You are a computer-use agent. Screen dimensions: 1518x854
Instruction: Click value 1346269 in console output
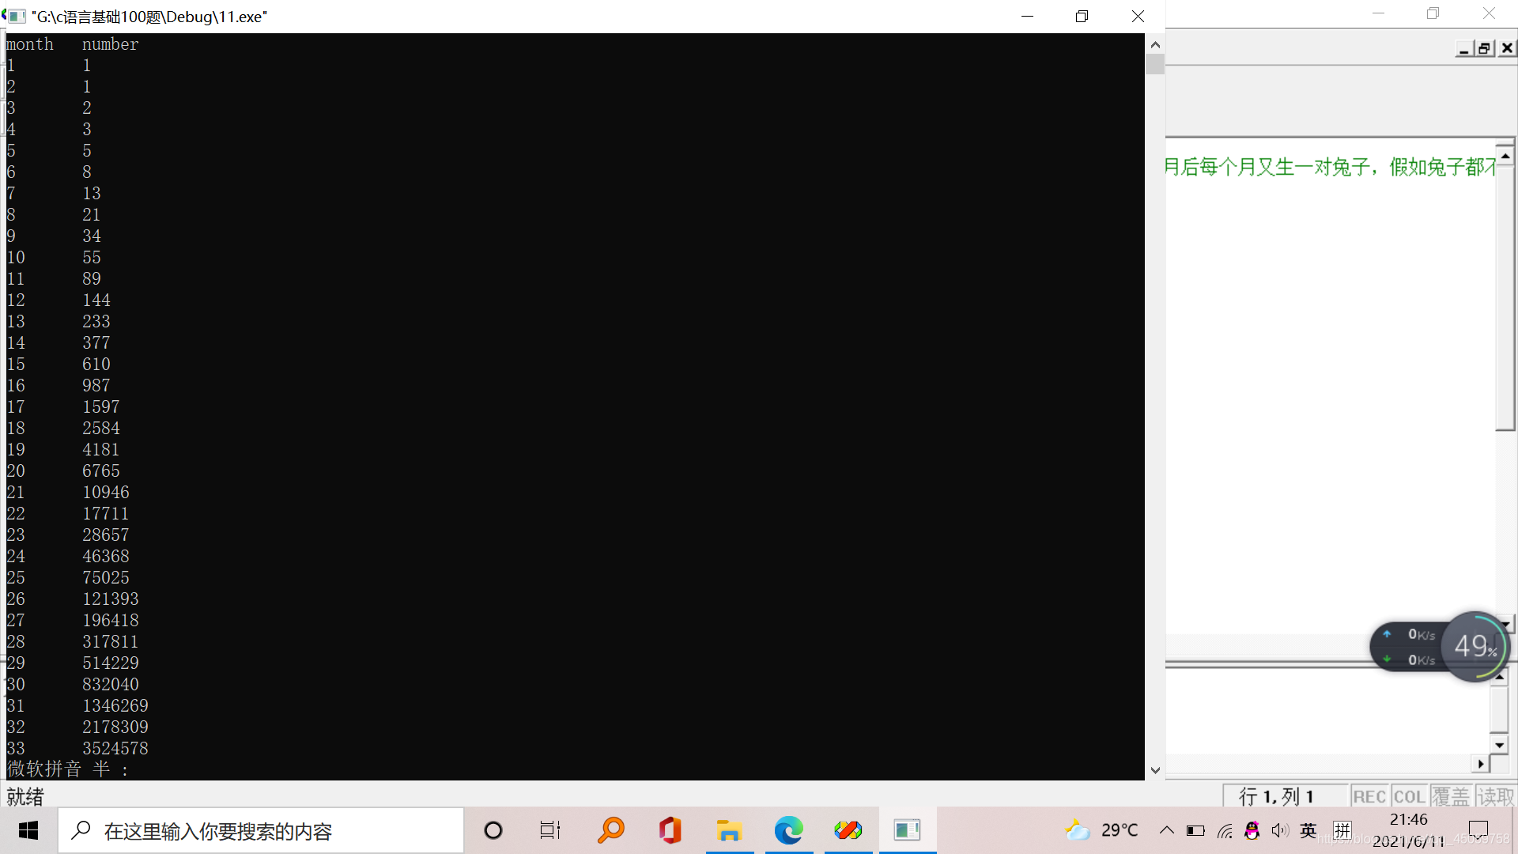[115, 705]
